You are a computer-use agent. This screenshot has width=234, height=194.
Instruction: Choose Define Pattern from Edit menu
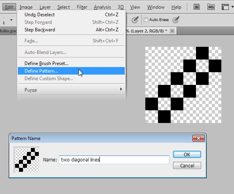tap(71, 71)
